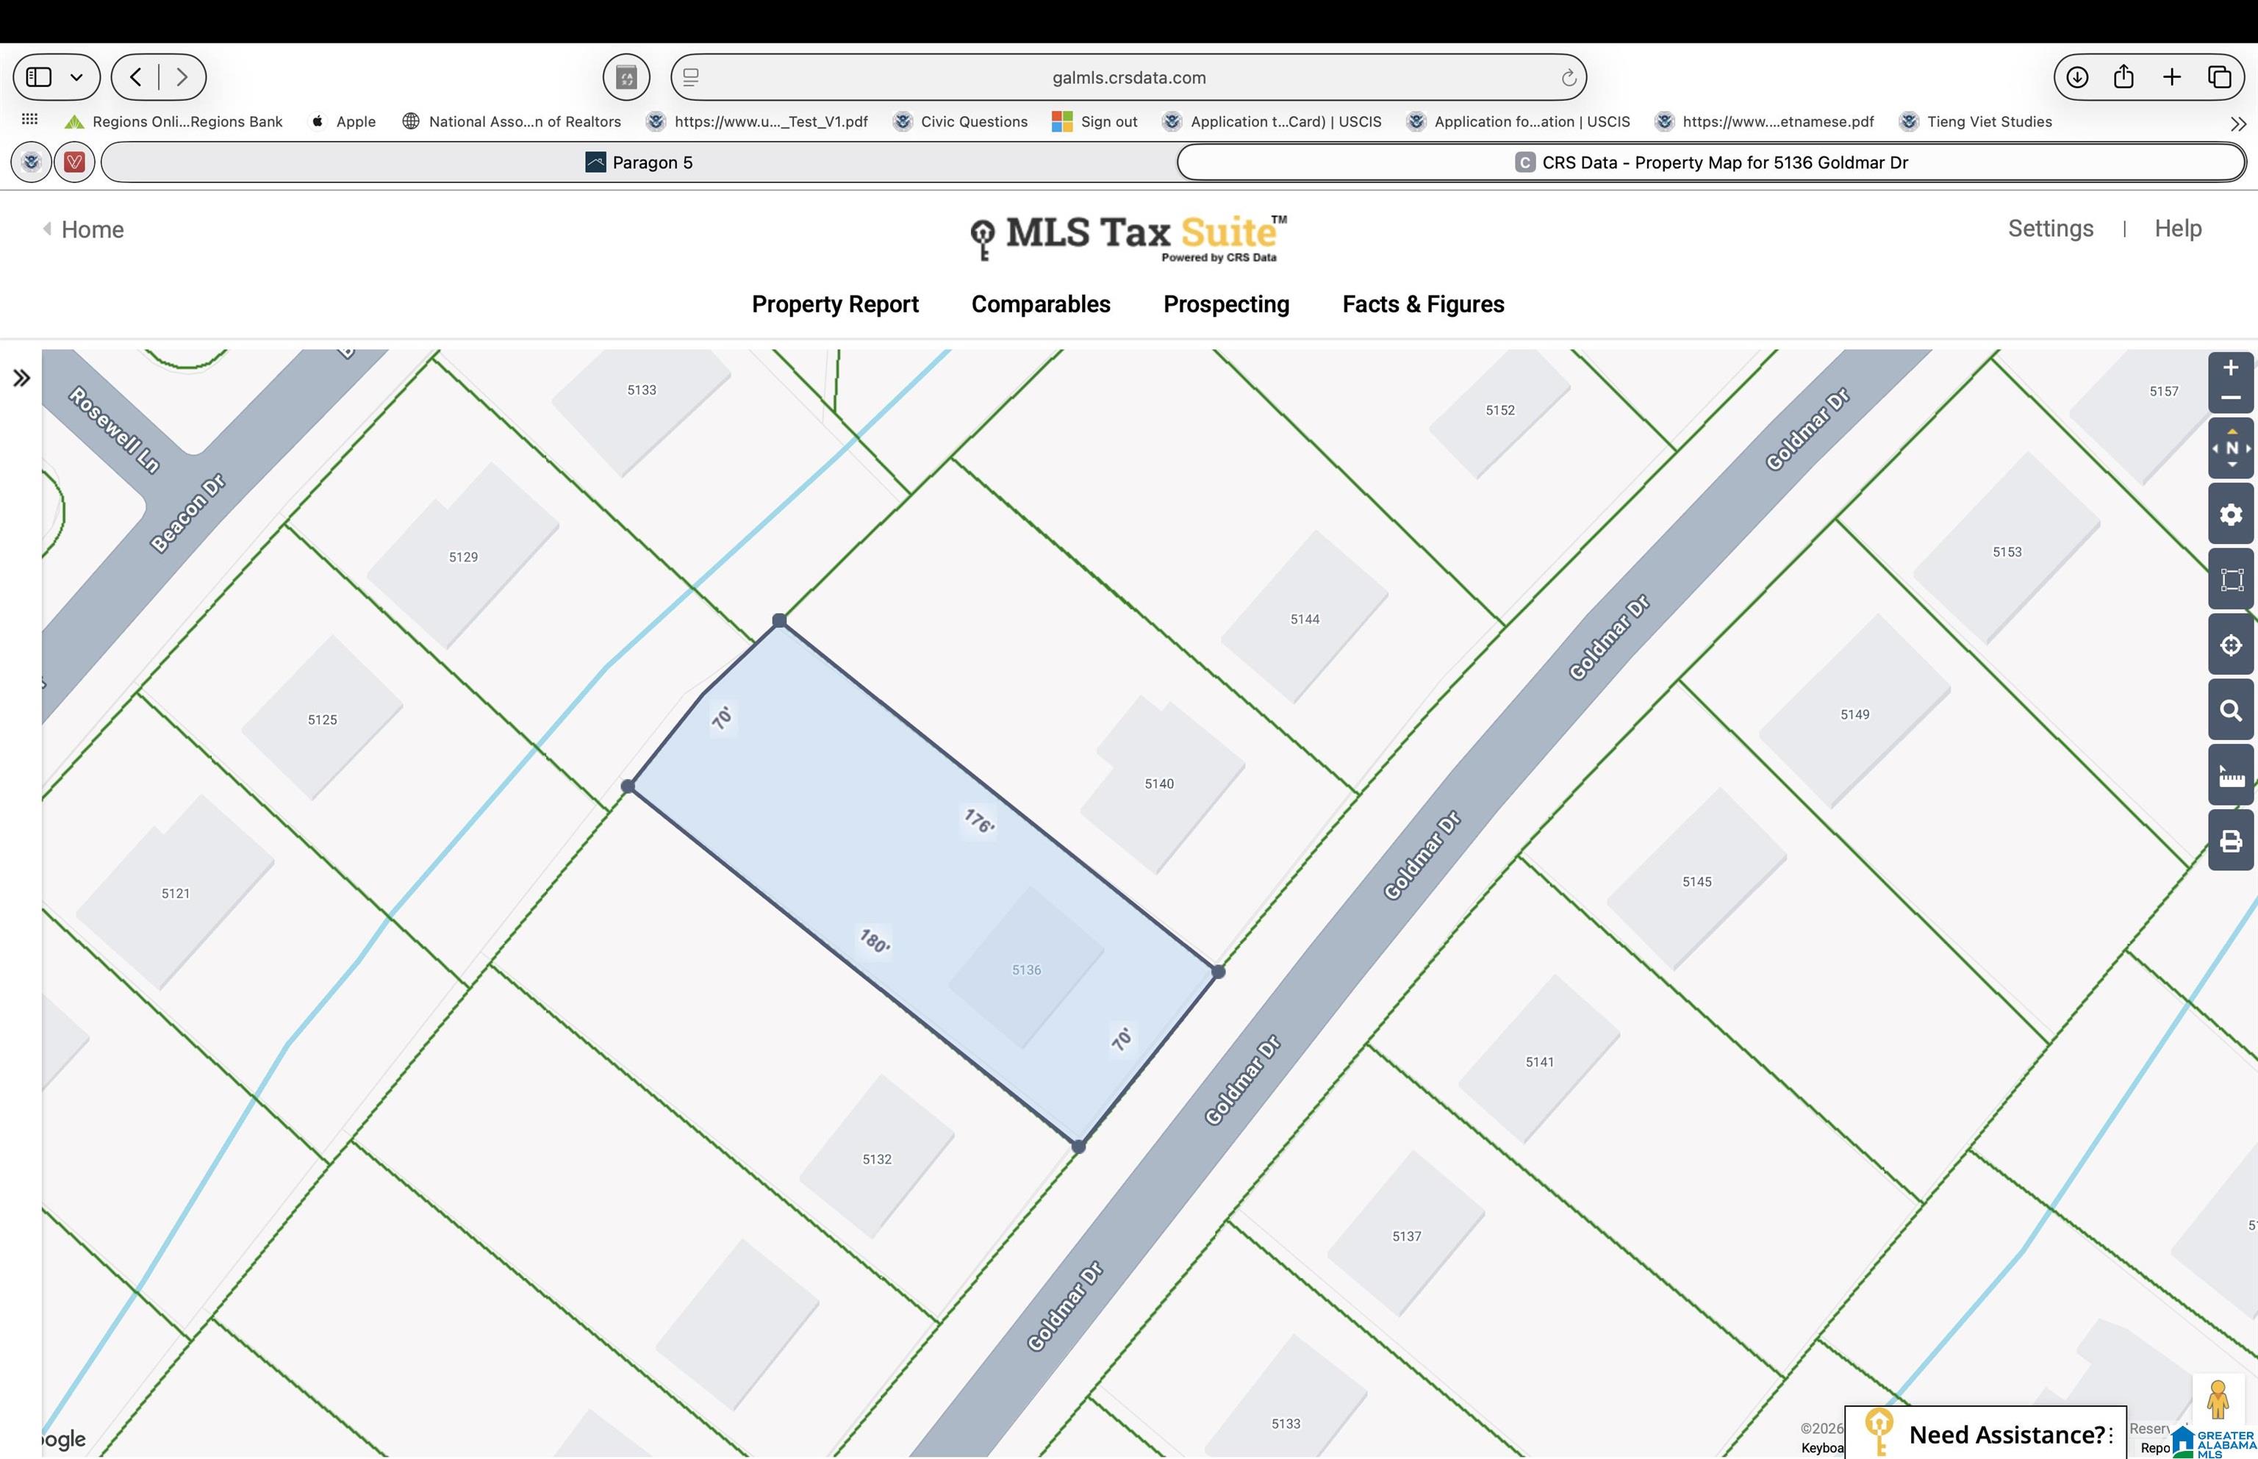Expand the bookmarks bar overflow chevron

pyautogui.click(x=2238, y=124)
